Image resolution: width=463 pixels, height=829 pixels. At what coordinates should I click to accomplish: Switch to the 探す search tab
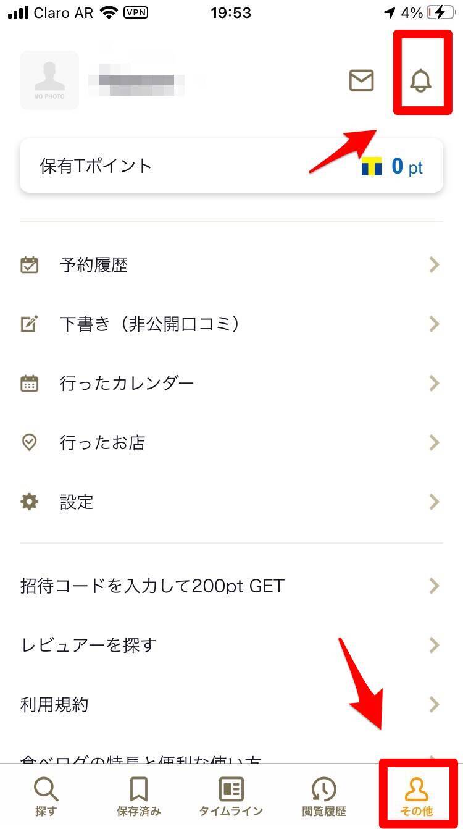click(x=46, y=796)
